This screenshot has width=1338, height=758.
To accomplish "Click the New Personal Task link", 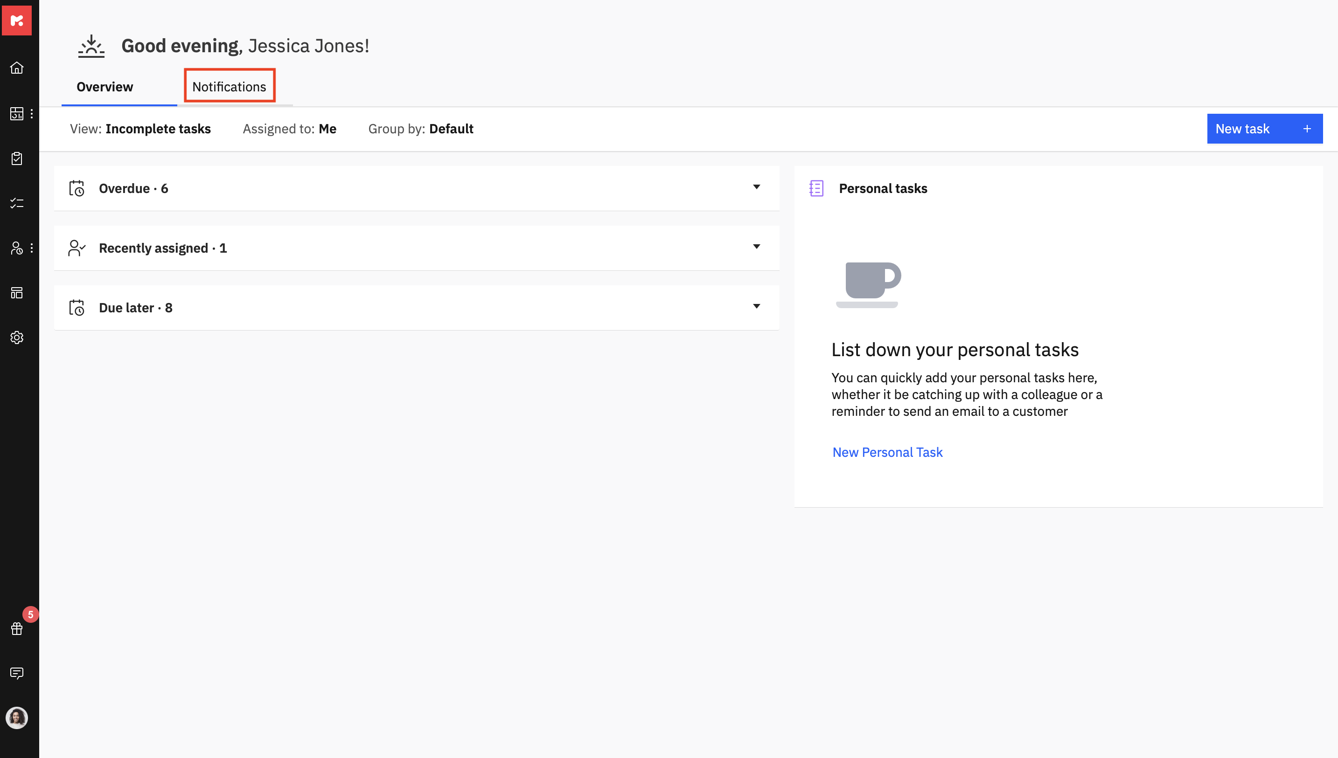I will [887, 452].
